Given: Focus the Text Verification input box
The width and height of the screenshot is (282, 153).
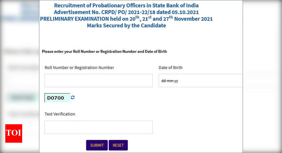Looking at the screenshot, I should [x=99, y=127].
